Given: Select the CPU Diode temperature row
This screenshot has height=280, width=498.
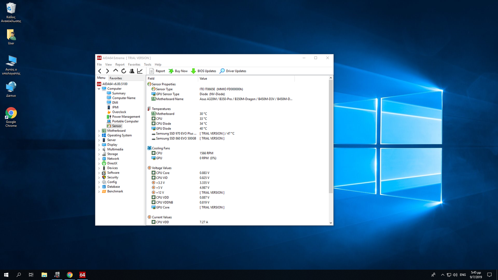Looking at the screenshot, I should point(237,124).
